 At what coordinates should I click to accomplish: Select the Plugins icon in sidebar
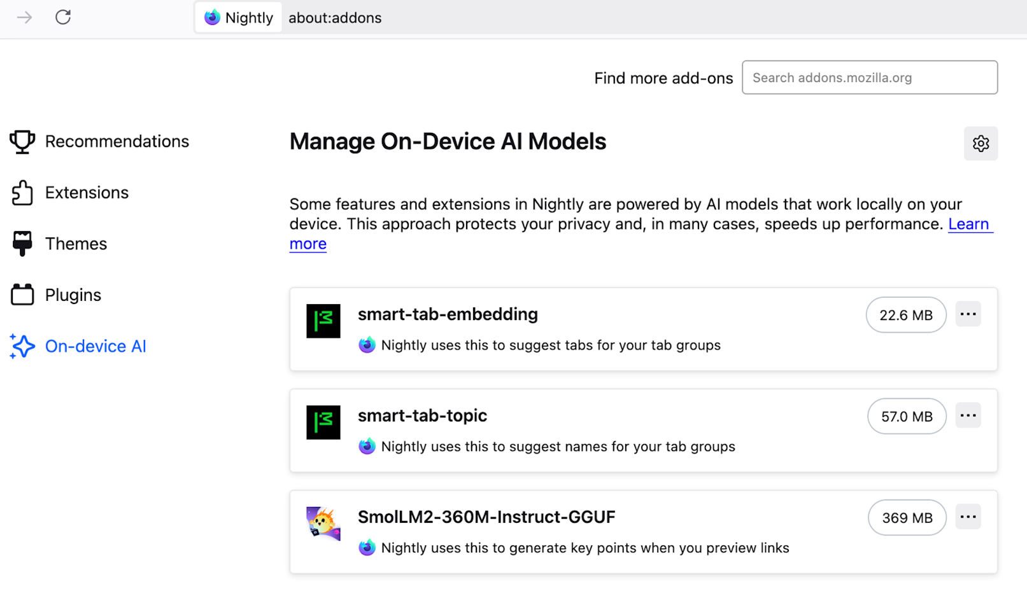pyautogui.click(x=22, y=294)
